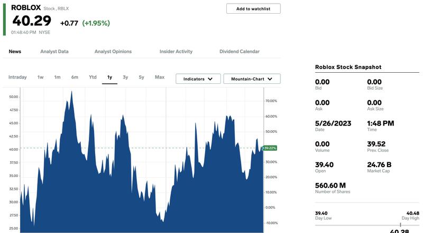Click the (+1.95%) percent change
423x233 pixels.
pos(96,23)
